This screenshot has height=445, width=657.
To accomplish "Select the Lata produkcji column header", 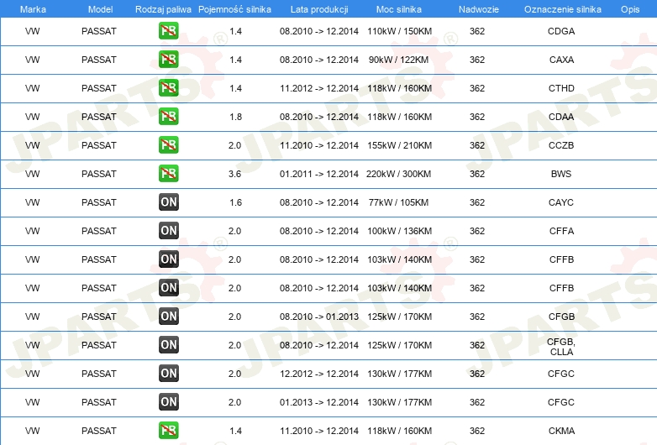I will [x=319, y=8].
